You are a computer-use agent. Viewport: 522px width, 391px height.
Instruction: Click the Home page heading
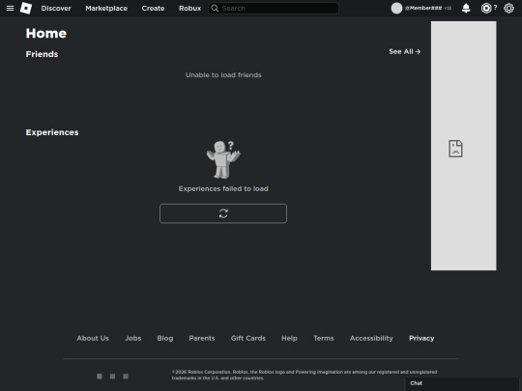point(46,33)
